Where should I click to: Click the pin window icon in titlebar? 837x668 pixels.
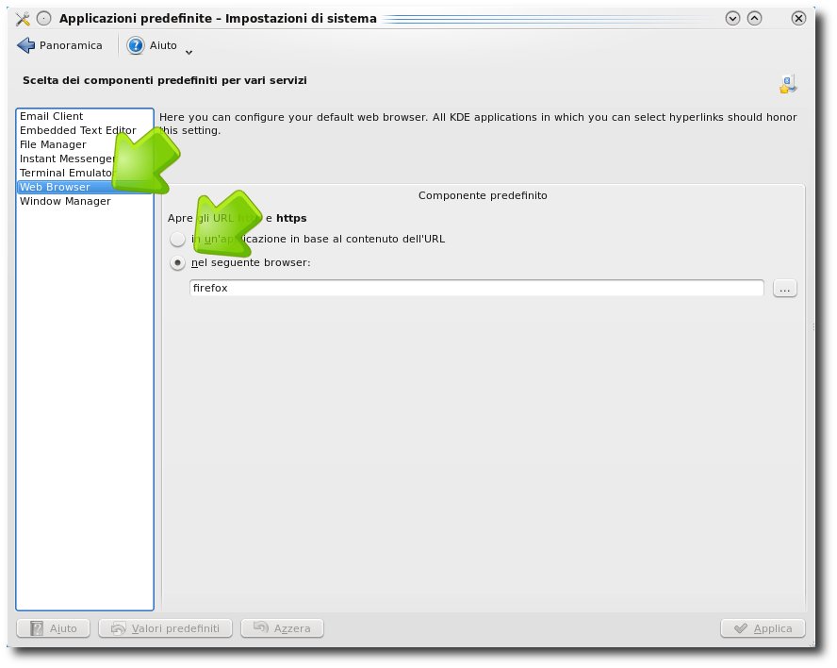(x=43, y=19)
